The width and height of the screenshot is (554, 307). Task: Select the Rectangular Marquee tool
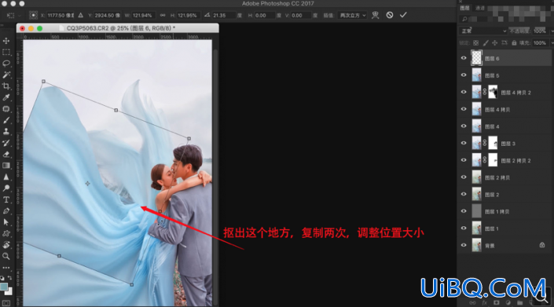click(6, 53)
